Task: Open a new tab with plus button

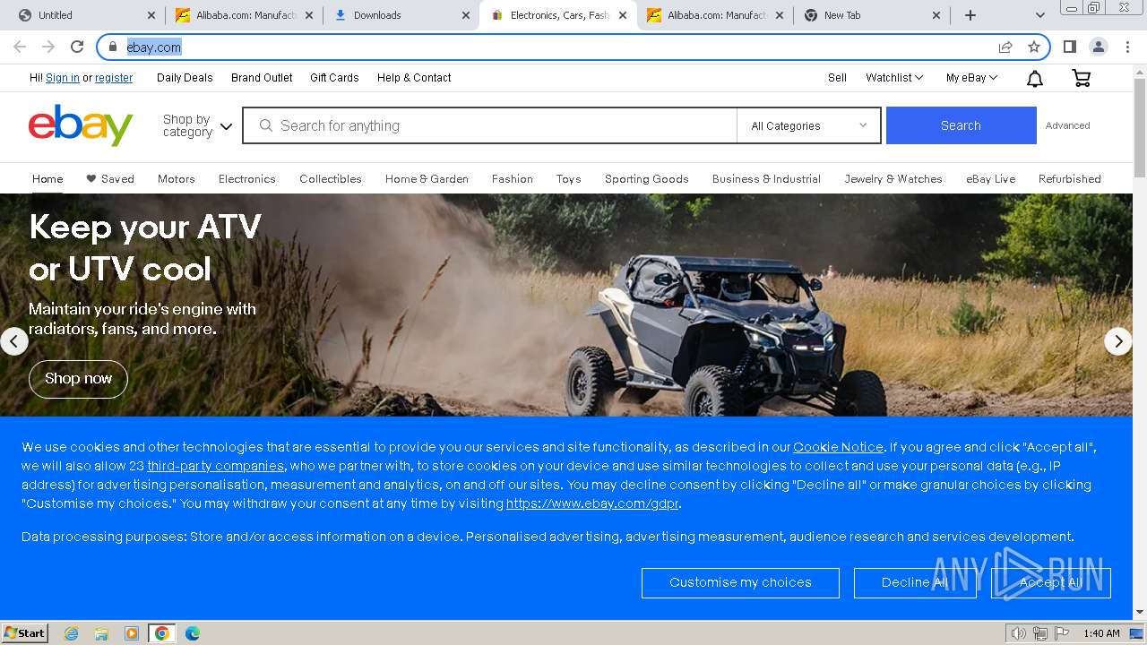Action: point(970,15)
